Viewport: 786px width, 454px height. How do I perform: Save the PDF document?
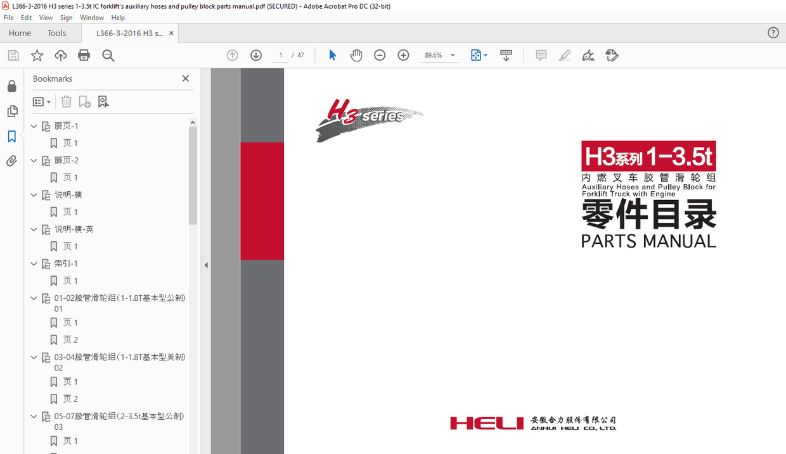click(x=13, y=55)
